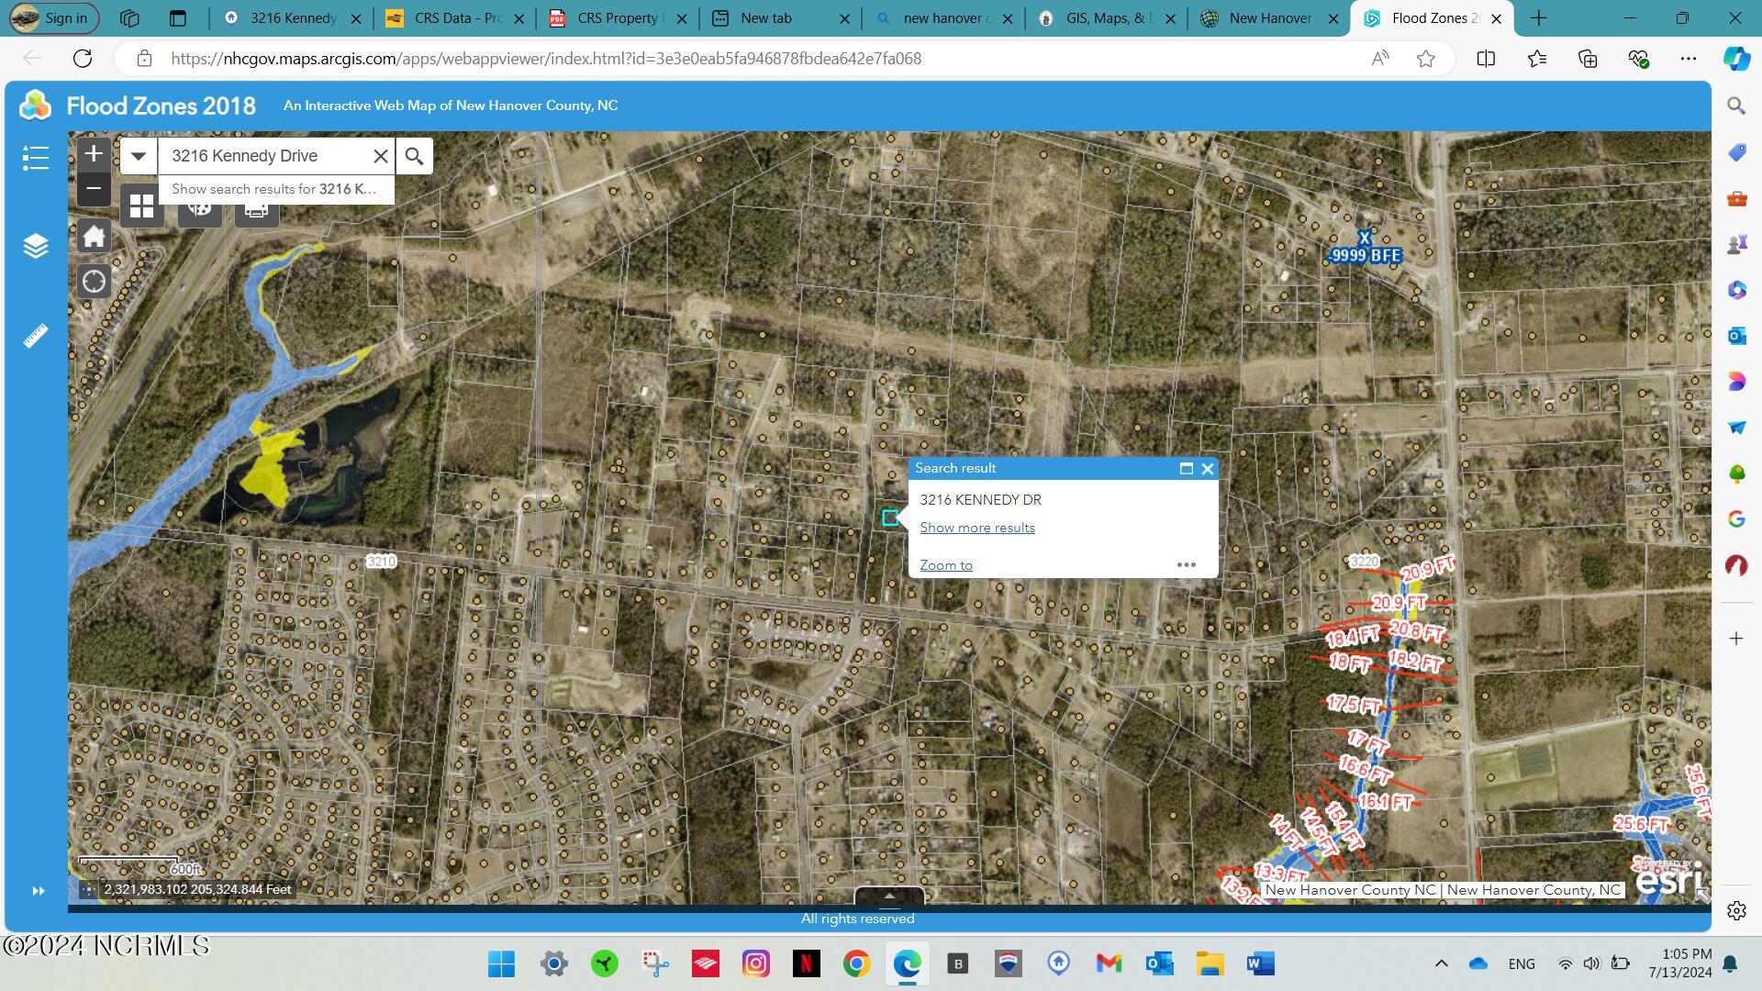Refresh the current page
This screenshot has height=991, width=1762.
pyautogui.click(x=83, y=59)
